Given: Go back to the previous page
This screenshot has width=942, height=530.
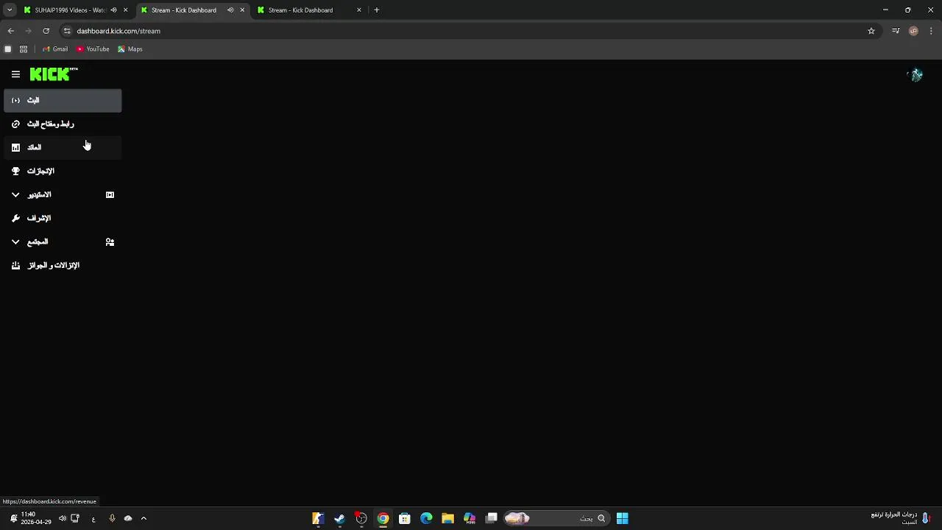Looking at the screenshot, I should click(10, 31).
